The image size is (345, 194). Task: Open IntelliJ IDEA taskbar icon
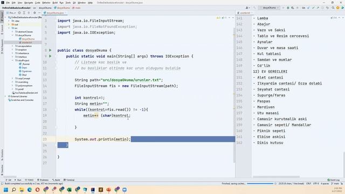pyautogui.click(x=93, y=190)
